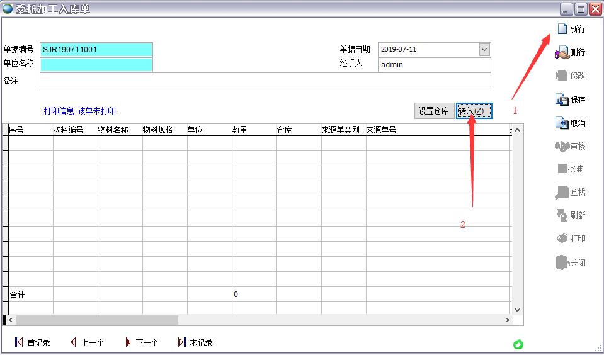Click the 单据编号 field SJR190711001
Viewport: 604px width, 355px height.
pyautogui.click(x=96, y=50)
